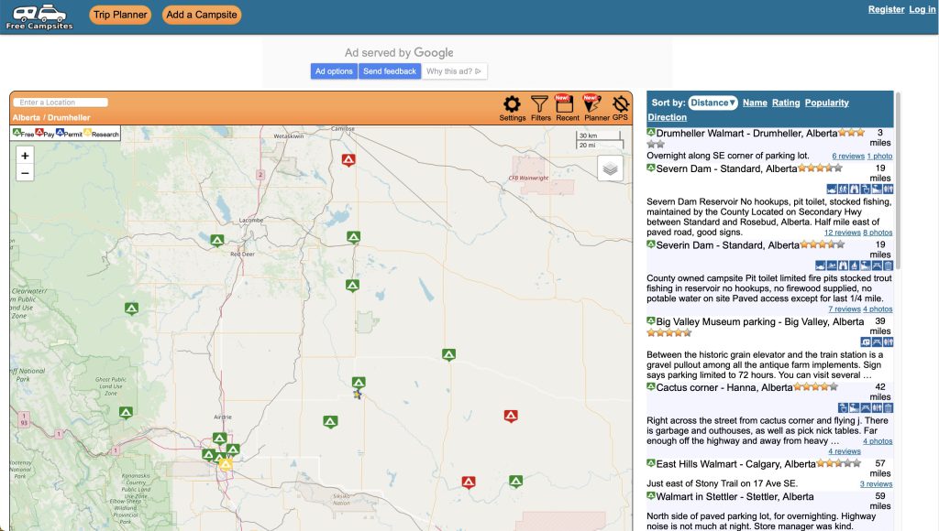
Task: Click in the Enter a Location field
Action: [x=61, y=103]
